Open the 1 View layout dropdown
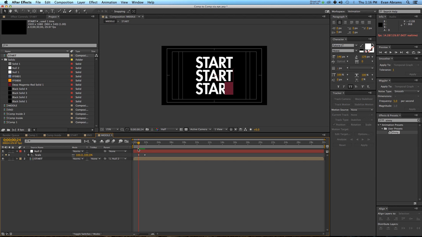Image resolution: width=422 pixels, height=237 pixels. coord(220,130)
